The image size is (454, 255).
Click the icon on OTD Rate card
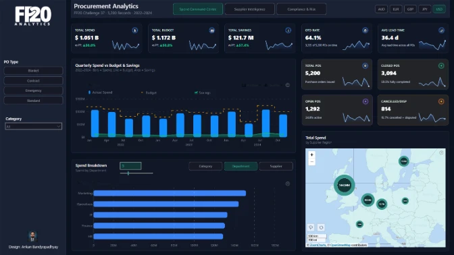click(365, 30)
